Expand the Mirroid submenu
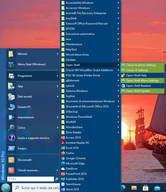Viewport: 166px width, 192px height. [x=33, y=54]
